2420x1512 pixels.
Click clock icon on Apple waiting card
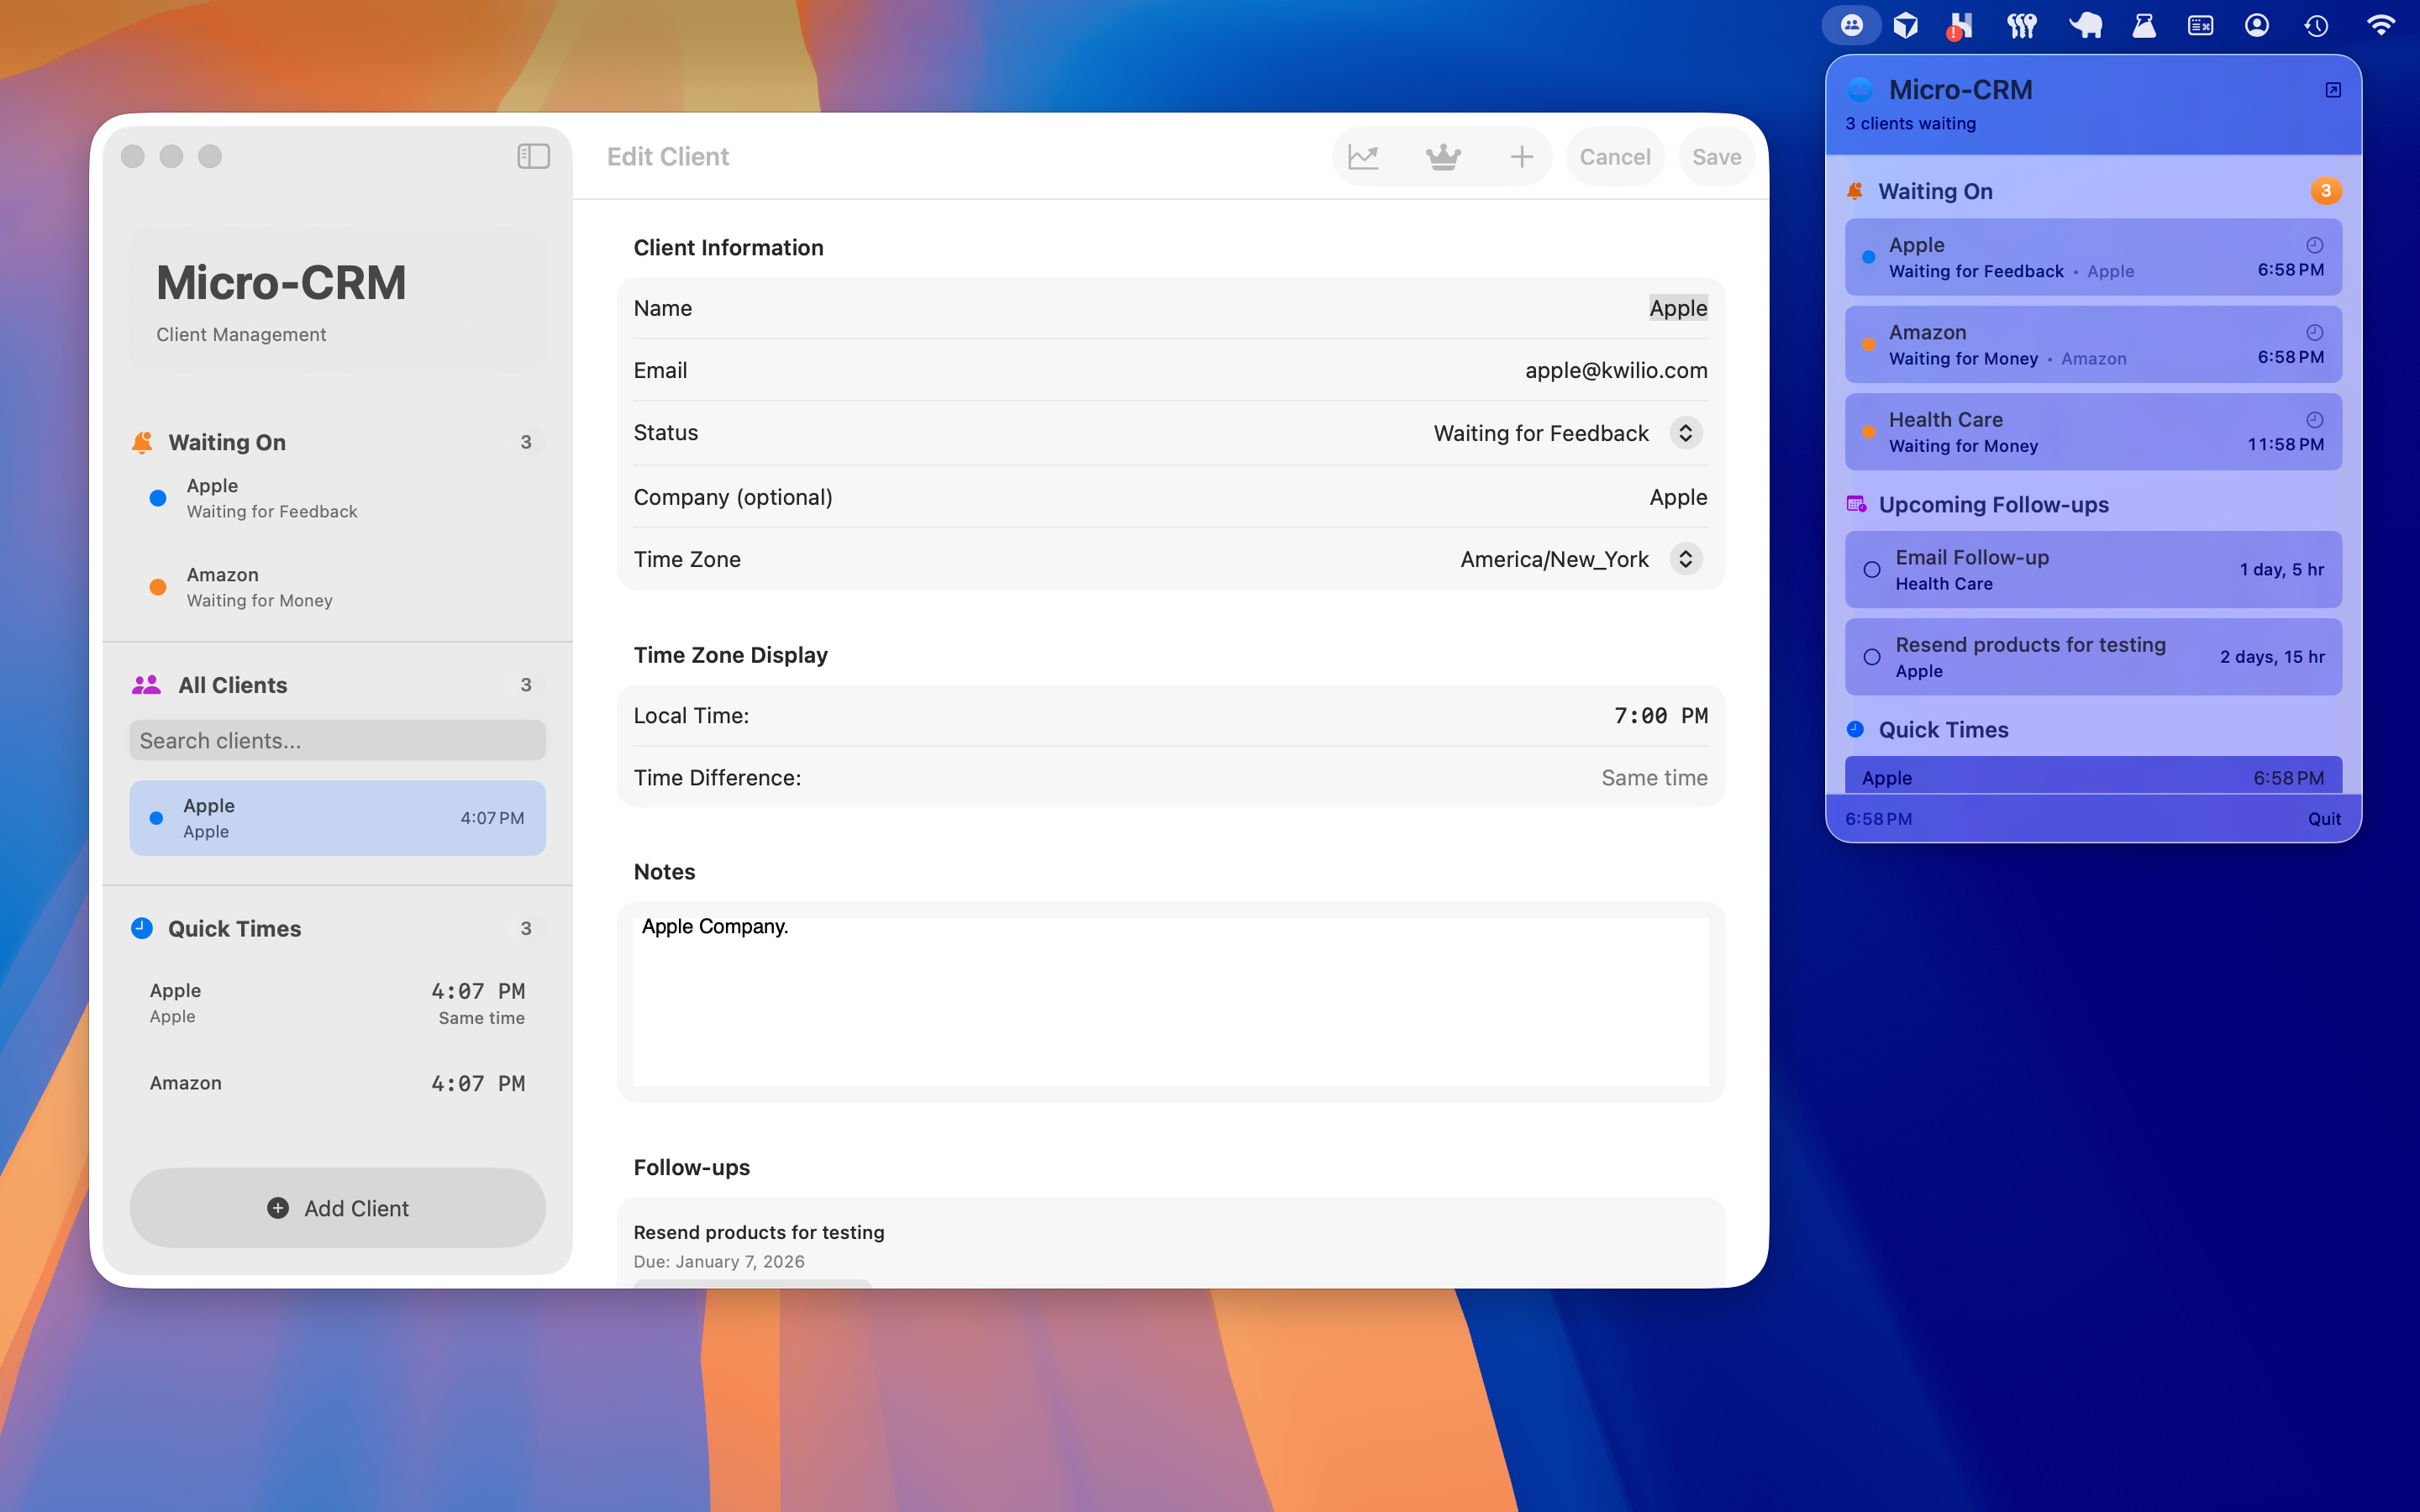tap(2314, 245)
